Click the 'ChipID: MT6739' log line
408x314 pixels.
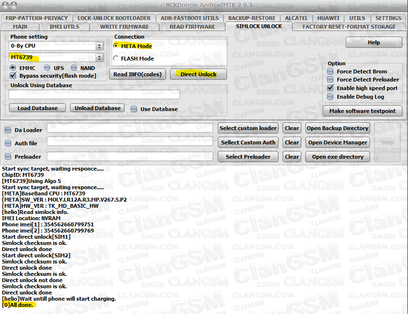(23, 175)
